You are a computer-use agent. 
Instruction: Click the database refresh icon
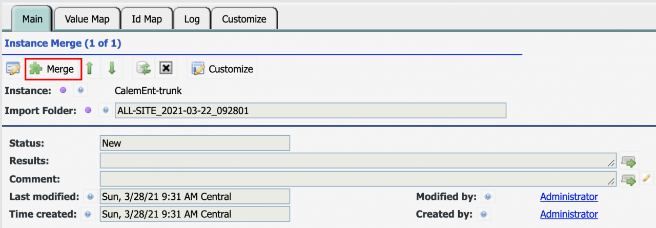142,69
